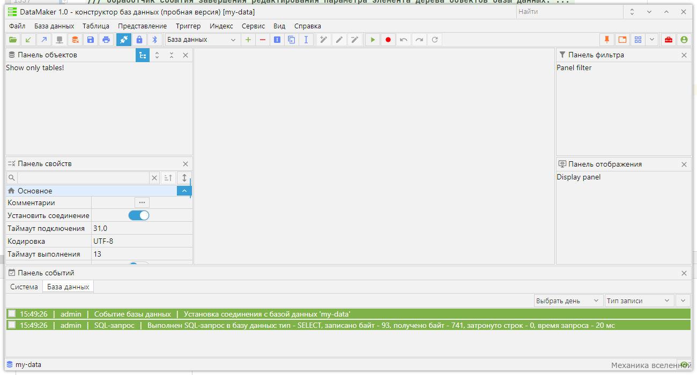Viewport: 697px width, 375px height.
Task: Click the refresh circular arrow icon
Action: coord(435,40)
